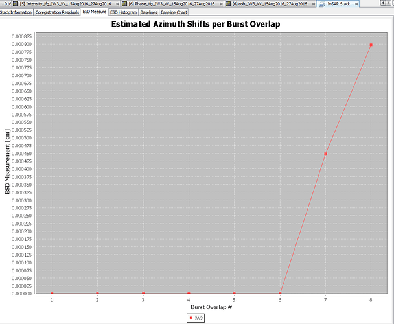Viewport: 394px width, 324px height.
Task: Close the Intensity_ifg_IW3_VV tab
Action: click(117, 4)
